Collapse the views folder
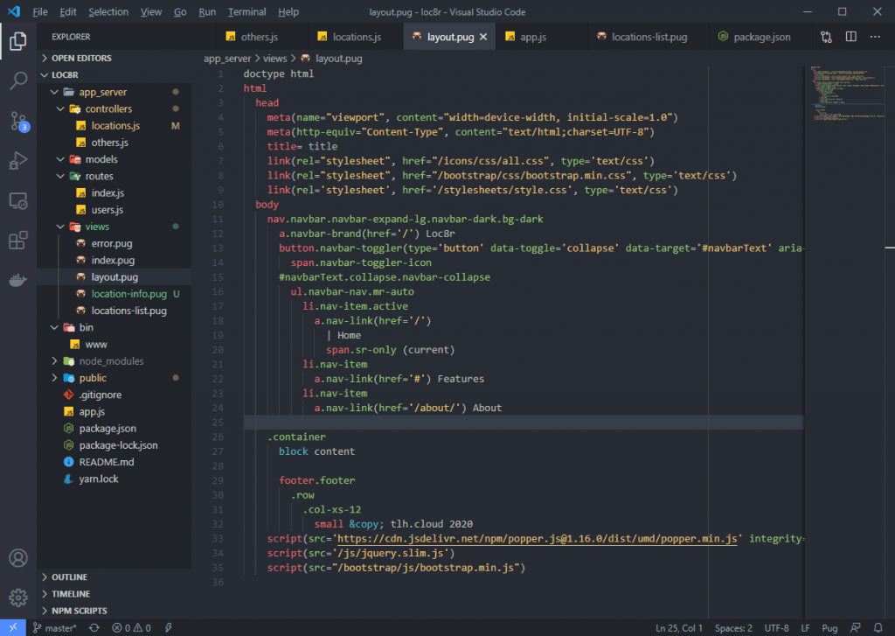This screenshot has height=636, width=895. pyautogui.click(x=60, y=227)
